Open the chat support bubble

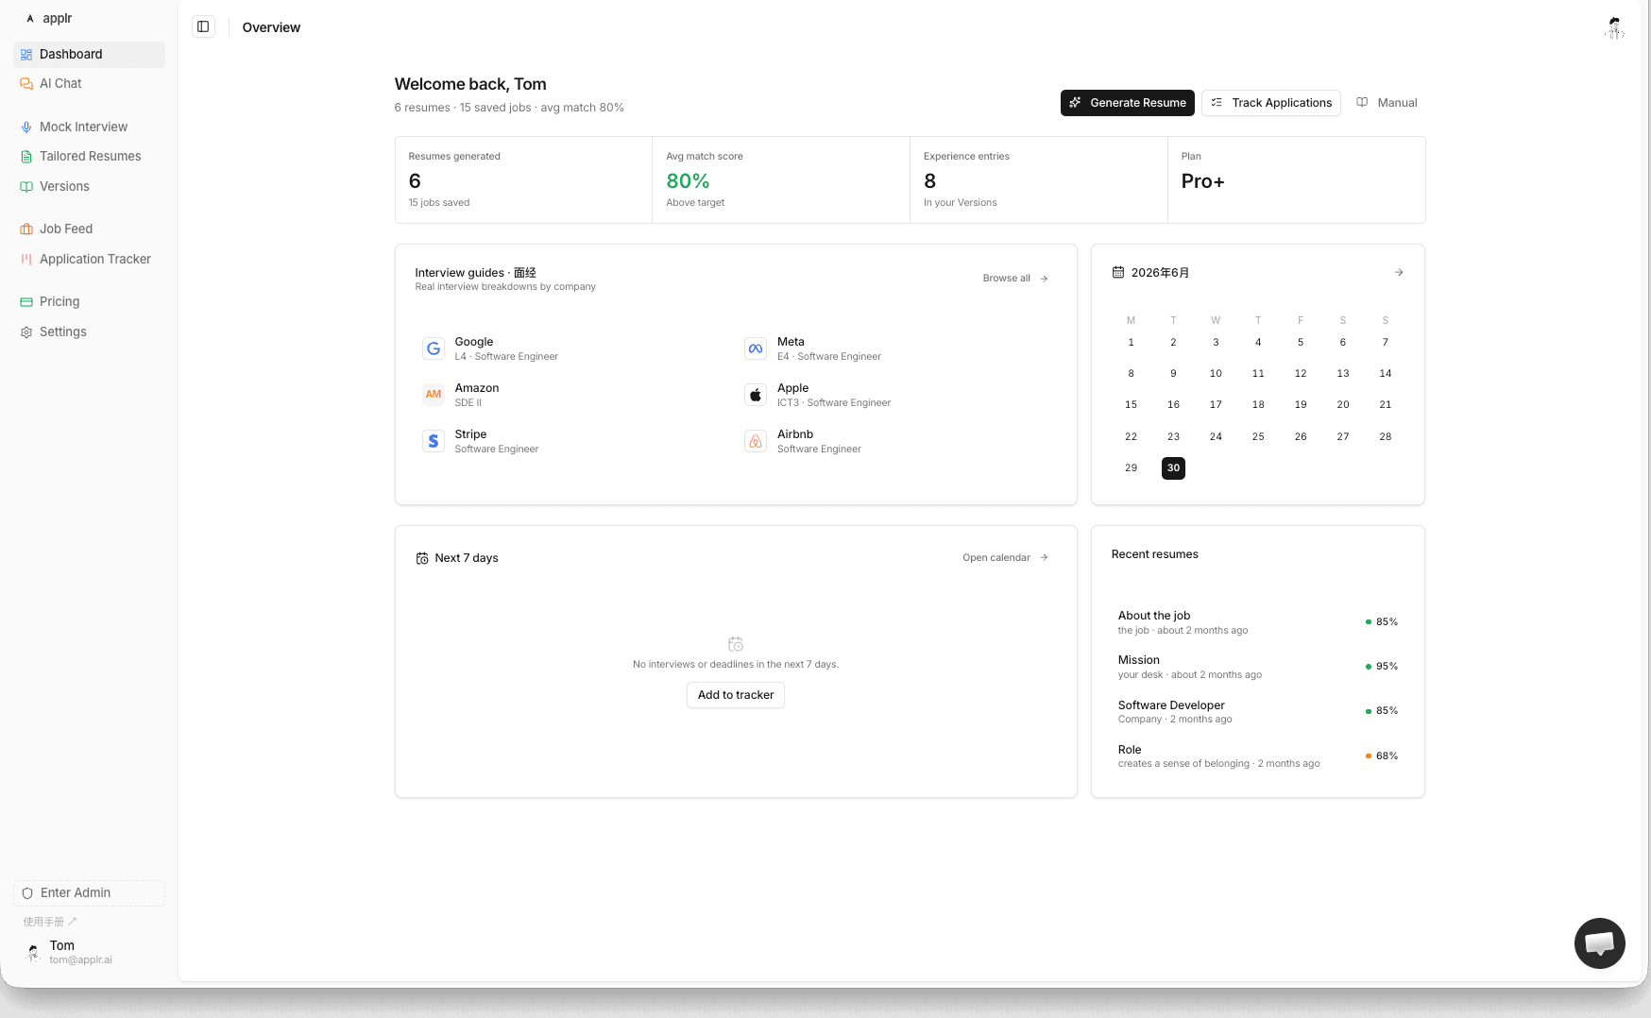1599,942
